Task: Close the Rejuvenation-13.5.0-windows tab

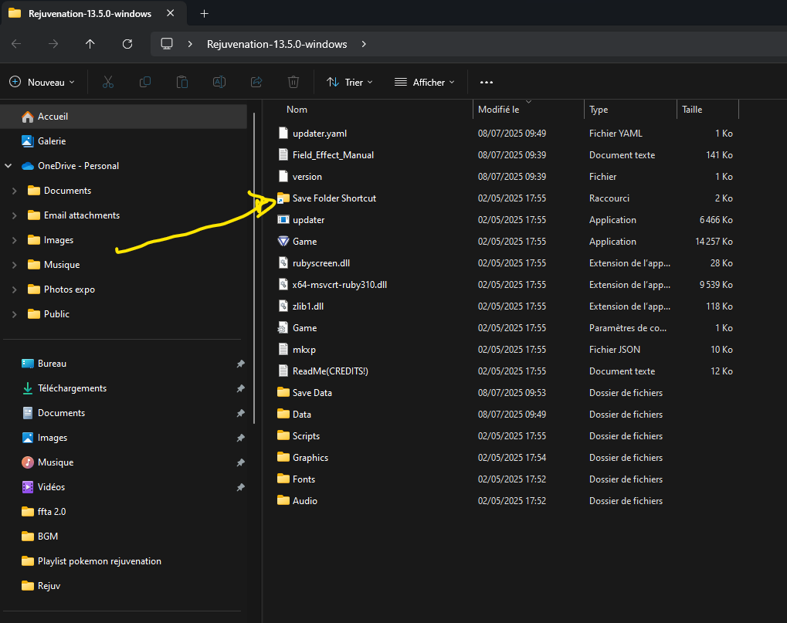Action: tap(171, 13)
